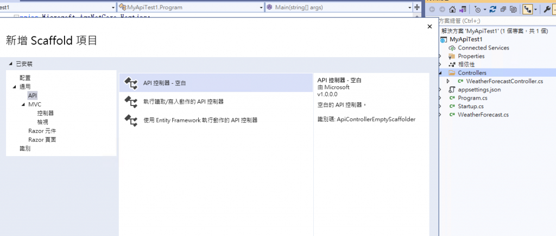Image resolution: width=556 pixels, height=236 pixels.
Task: Click the Solution Explorer Forward arrow icon
Action: 442,10
